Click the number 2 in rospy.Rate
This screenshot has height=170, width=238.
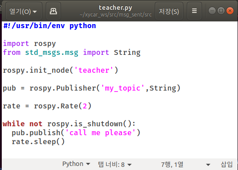tap(85, 106)
